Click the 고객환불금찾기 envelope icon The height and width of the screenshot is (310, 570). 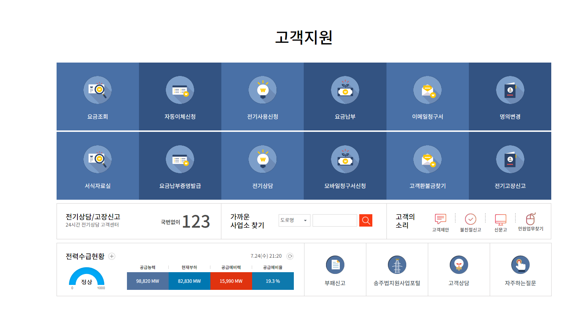click(x=427, y=159)
